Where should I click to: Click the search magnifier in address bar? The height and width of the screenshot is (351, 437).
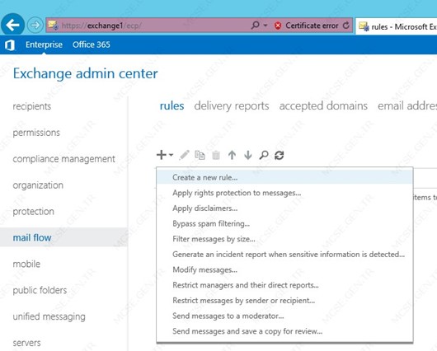click(x=255, y=25)
